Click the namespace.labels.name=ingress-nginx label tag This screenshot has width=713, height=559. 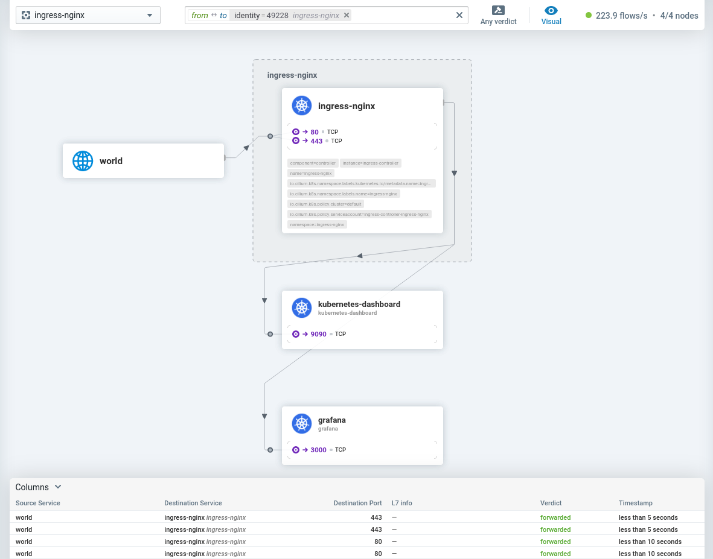coord(344,194)
